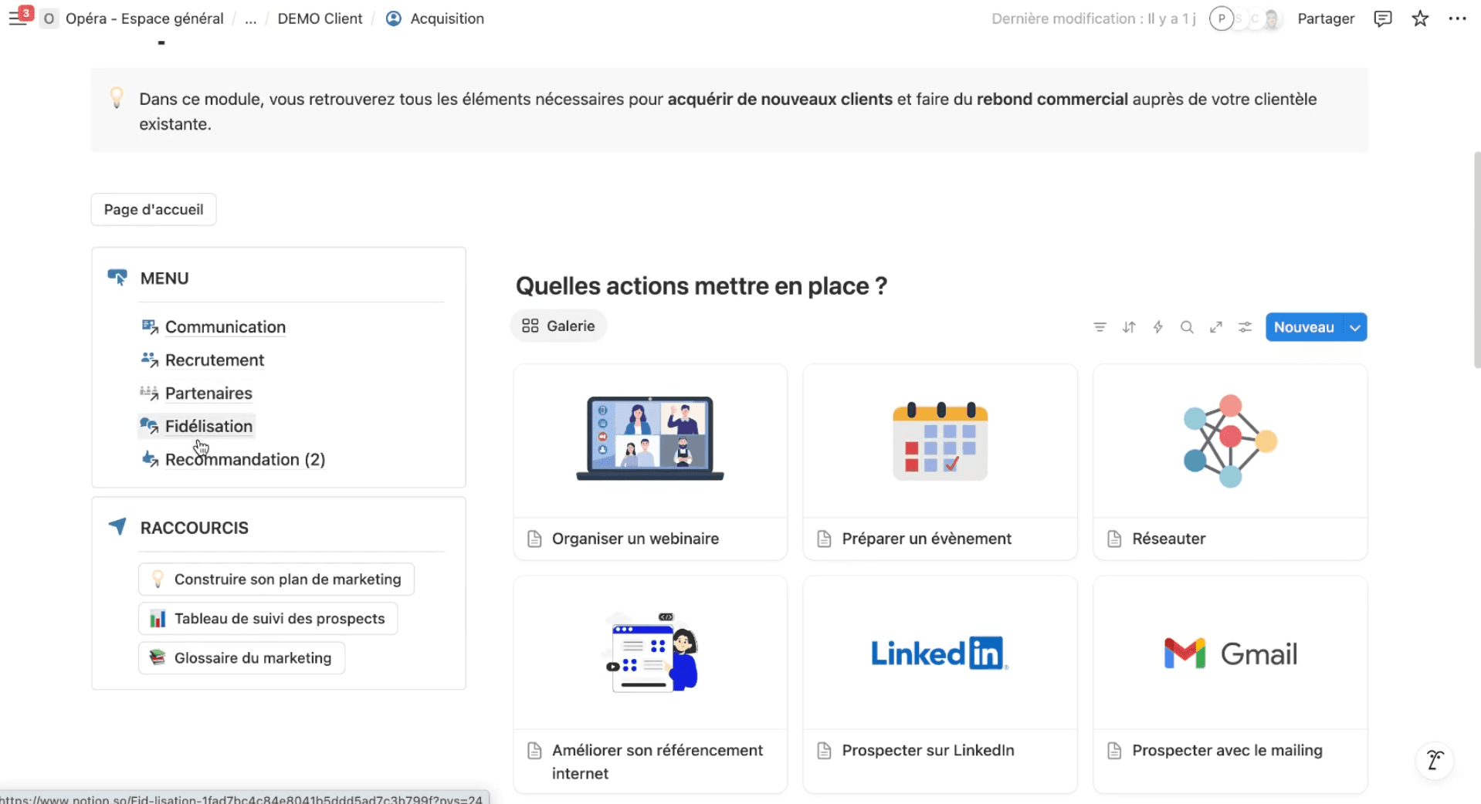Select the Galerie view tab

pos(558,326)
